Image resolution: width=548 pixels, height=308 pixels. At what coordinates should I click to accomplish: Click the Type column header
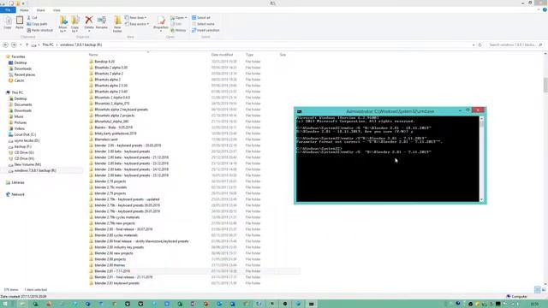coord(249,55)
